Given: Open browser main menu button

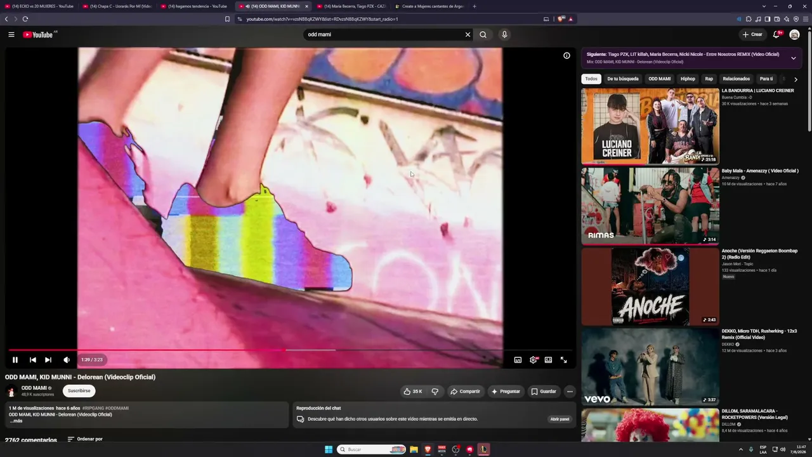Looking at the screenshot, I should pos(806,19).
